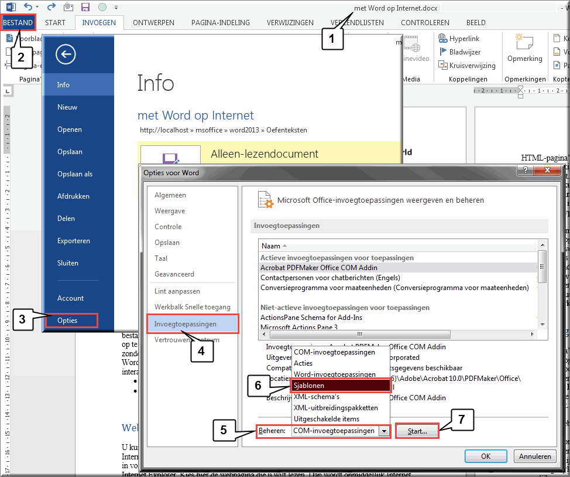Screen dimensions: 570x477
Task: Insert a Hyperlink from the ribbon
Action: coord(459,39)
